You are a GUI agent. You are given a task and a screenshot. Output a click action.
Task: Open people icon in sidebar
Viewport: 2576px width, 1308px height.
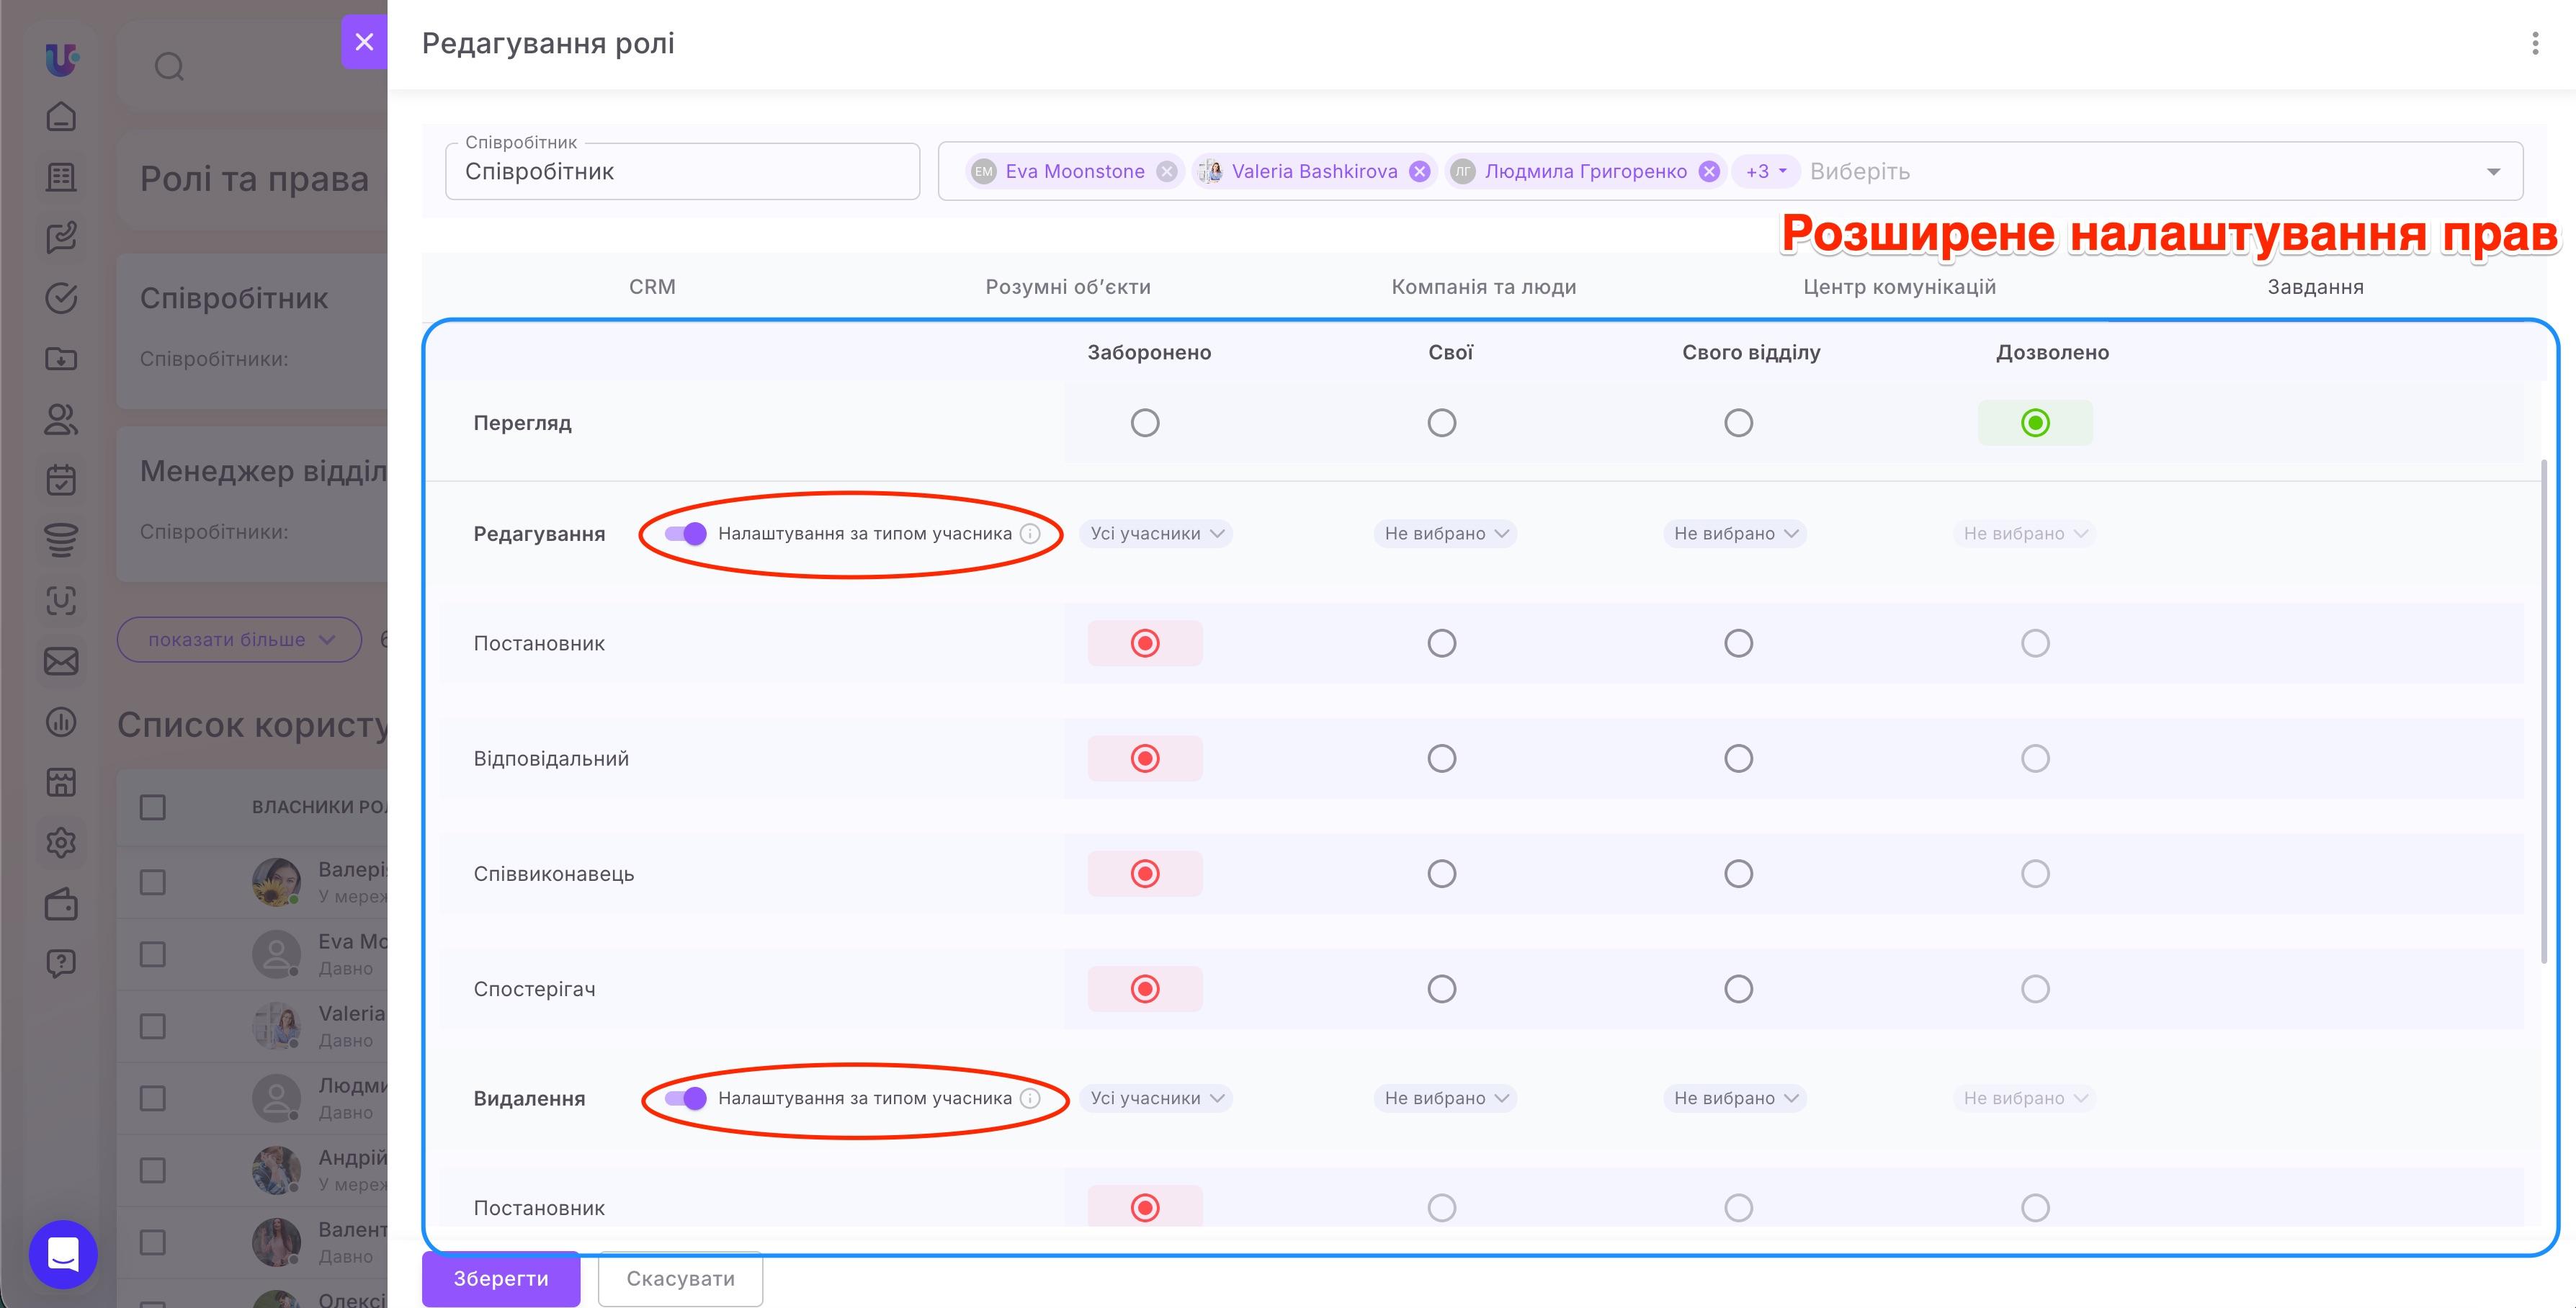pyautogui.click(x=61, y=419)
